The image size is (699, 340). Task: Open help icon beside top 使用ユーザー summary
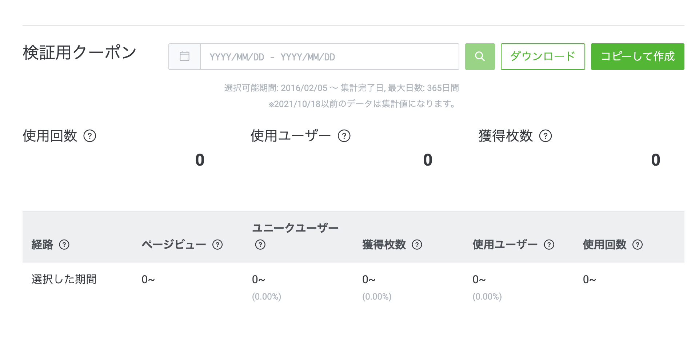tap(344, 136)
